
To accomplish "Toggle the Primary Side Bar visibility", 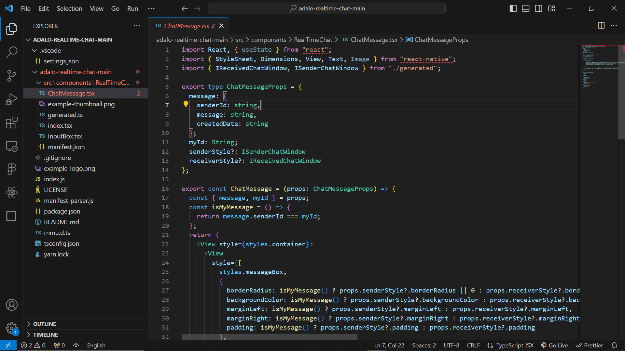I will (x=513, y=8).
